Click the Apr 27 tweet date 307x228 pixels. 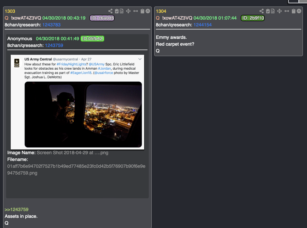click(x=86, y=59)
